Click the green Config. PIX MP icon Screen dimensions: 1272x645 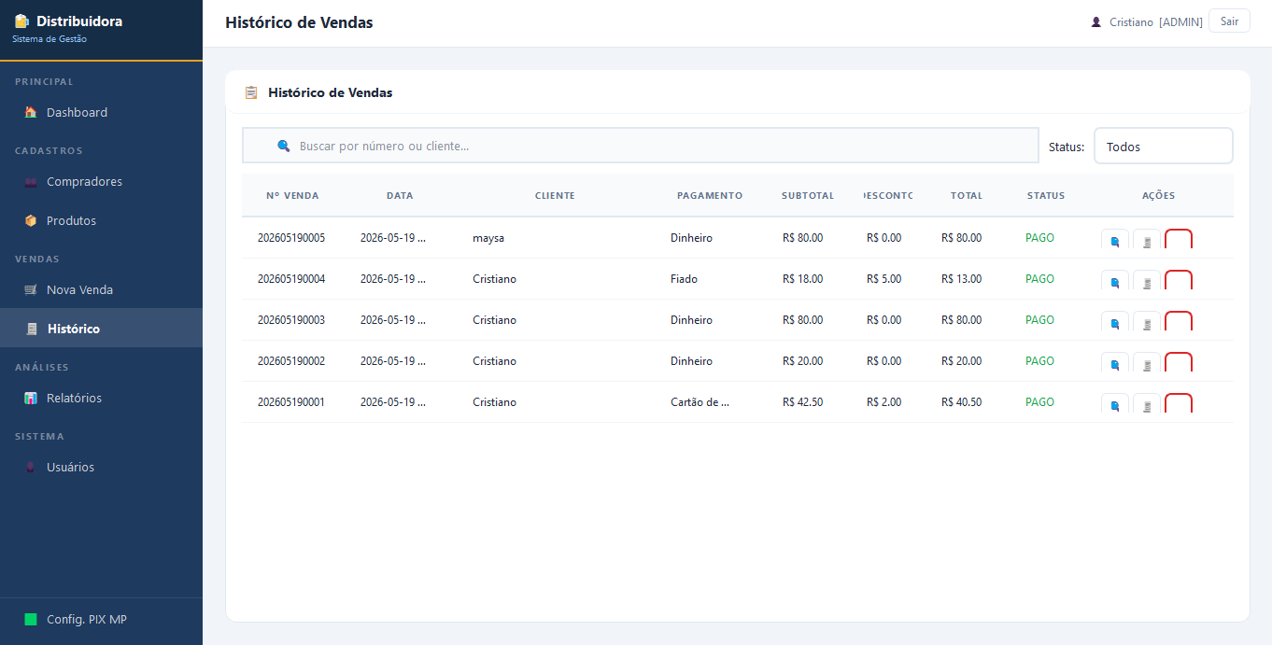(x=31, y=620)
